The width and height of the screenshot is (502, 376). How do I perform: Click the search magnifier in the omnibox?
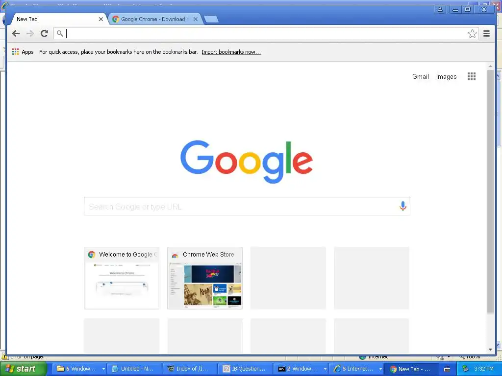59,33
